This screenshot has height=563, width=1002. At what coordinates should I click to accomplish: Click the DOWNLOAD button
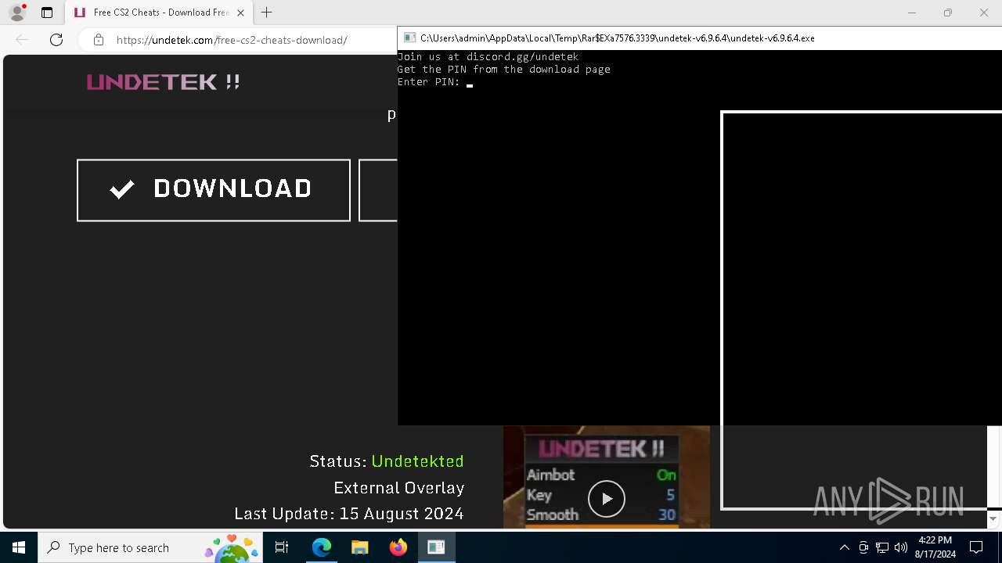[x=214, y=190]
